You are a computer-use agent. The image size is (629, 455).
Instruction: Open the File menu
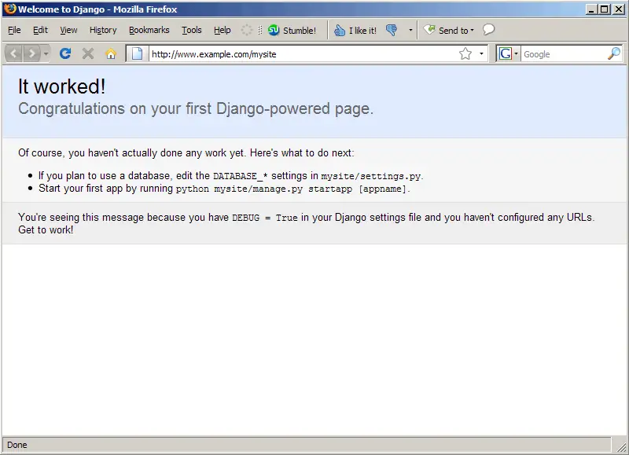click(x=14, y=30)
